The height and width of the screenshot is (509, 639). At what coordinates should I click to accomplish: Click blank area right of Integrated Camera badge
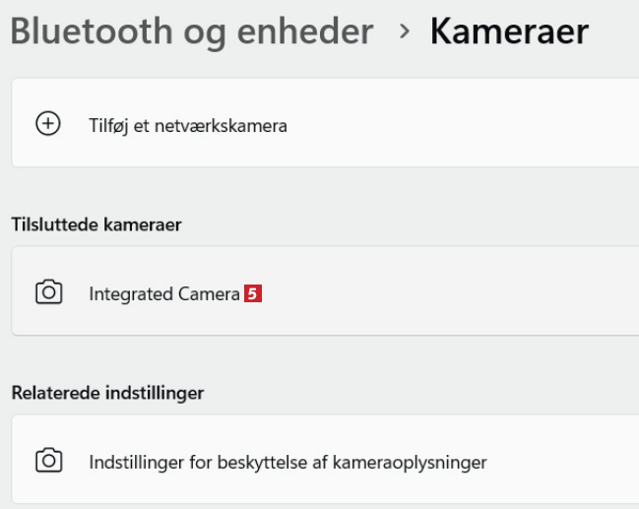tap(443, 292)
